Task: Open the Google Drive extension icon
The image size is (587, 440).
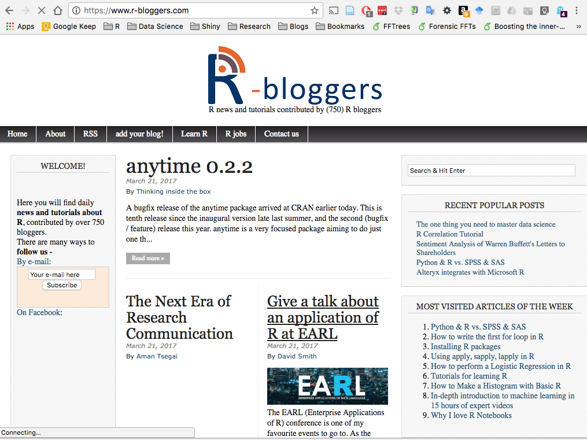Action: tap(512, 10)
